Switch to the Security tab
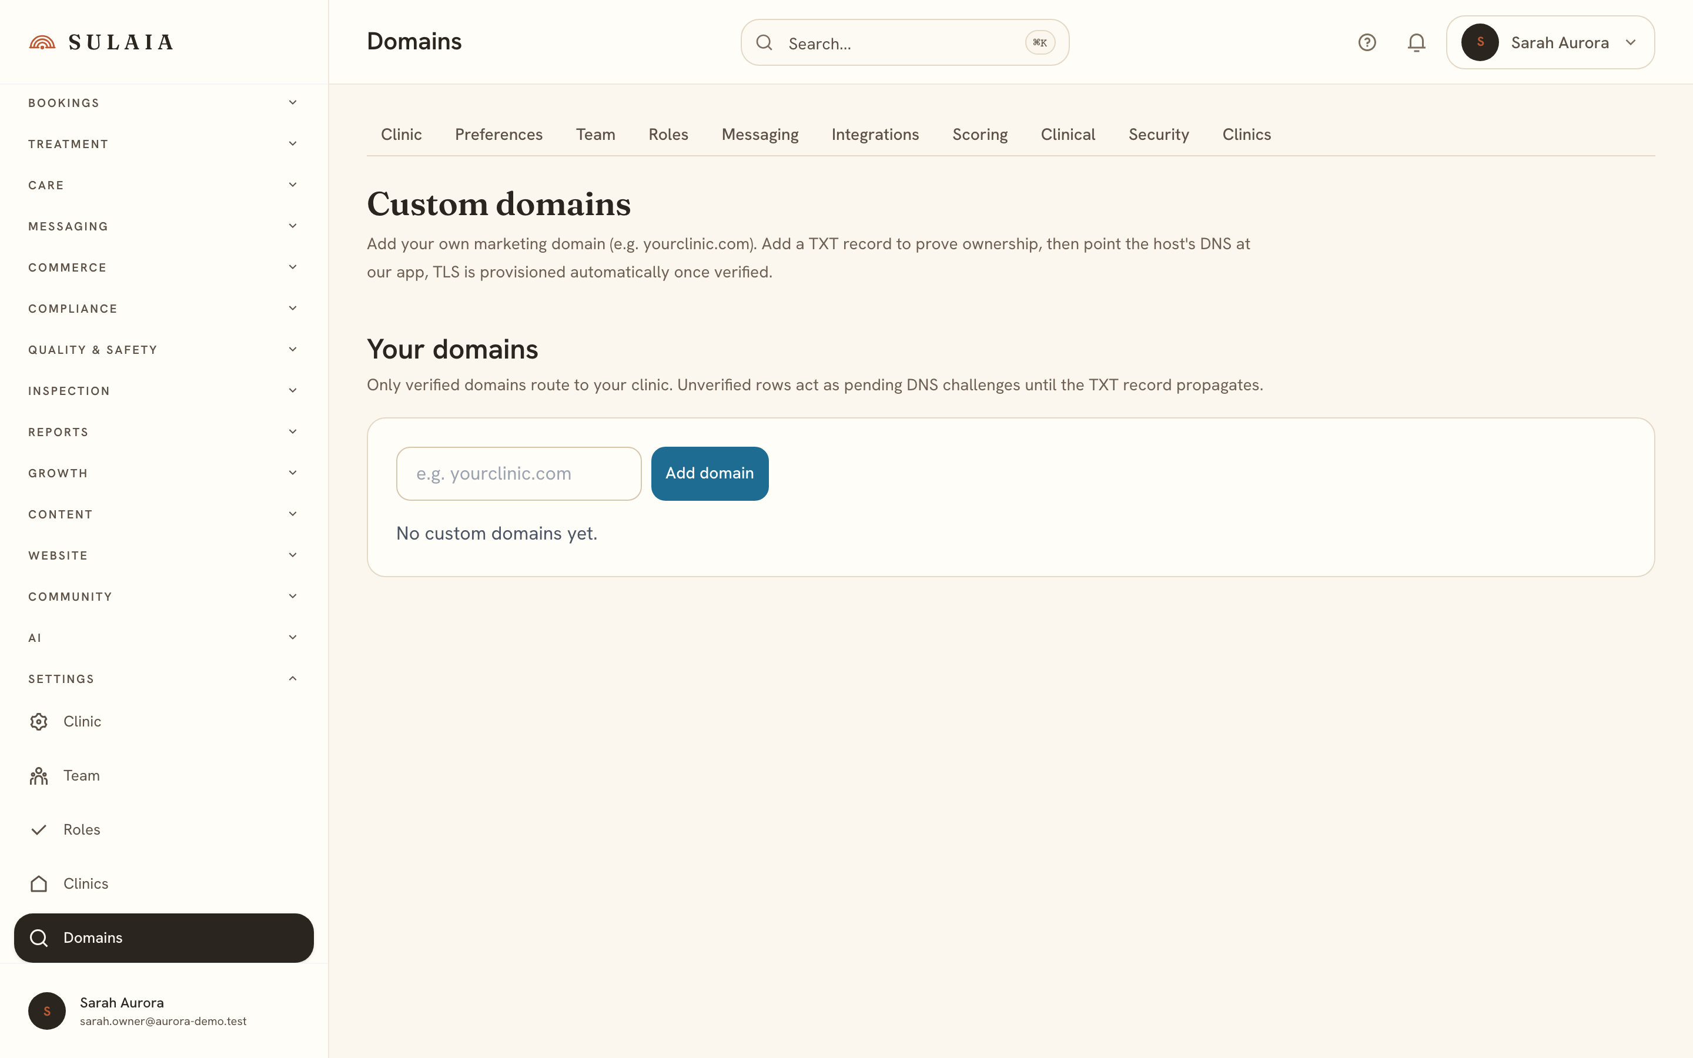Viewport: 1693px width, 1058px height. coord(1159,135)
